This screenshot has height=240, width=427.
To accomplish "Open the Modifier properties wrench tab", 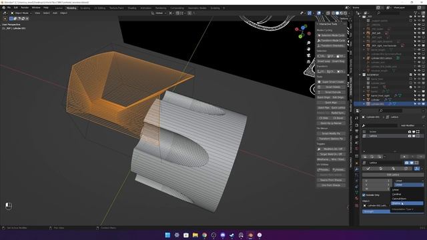I will pos(356,169).
